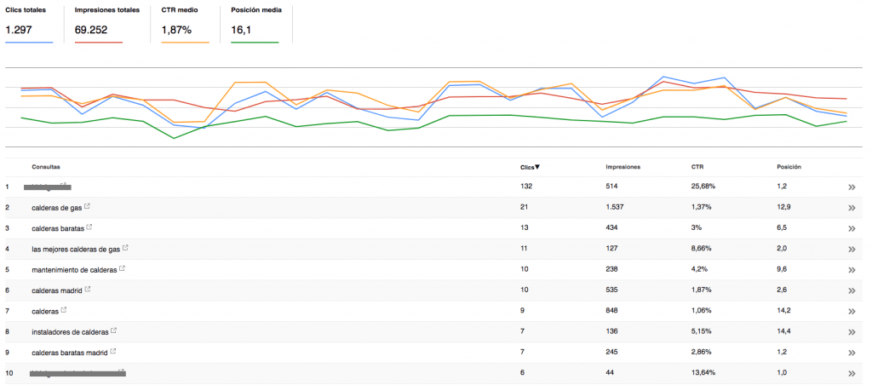This screenshot has width=872, height=385.
Task: Expand details arrows for 'calderas baratas' row with 434 impressions
Action: click(852, 229)
